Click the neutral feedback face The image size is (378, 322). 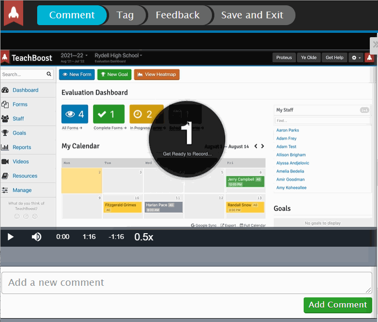(26, 216)
